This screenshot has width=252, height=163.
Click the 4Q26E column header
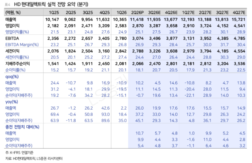click(171, 13)
